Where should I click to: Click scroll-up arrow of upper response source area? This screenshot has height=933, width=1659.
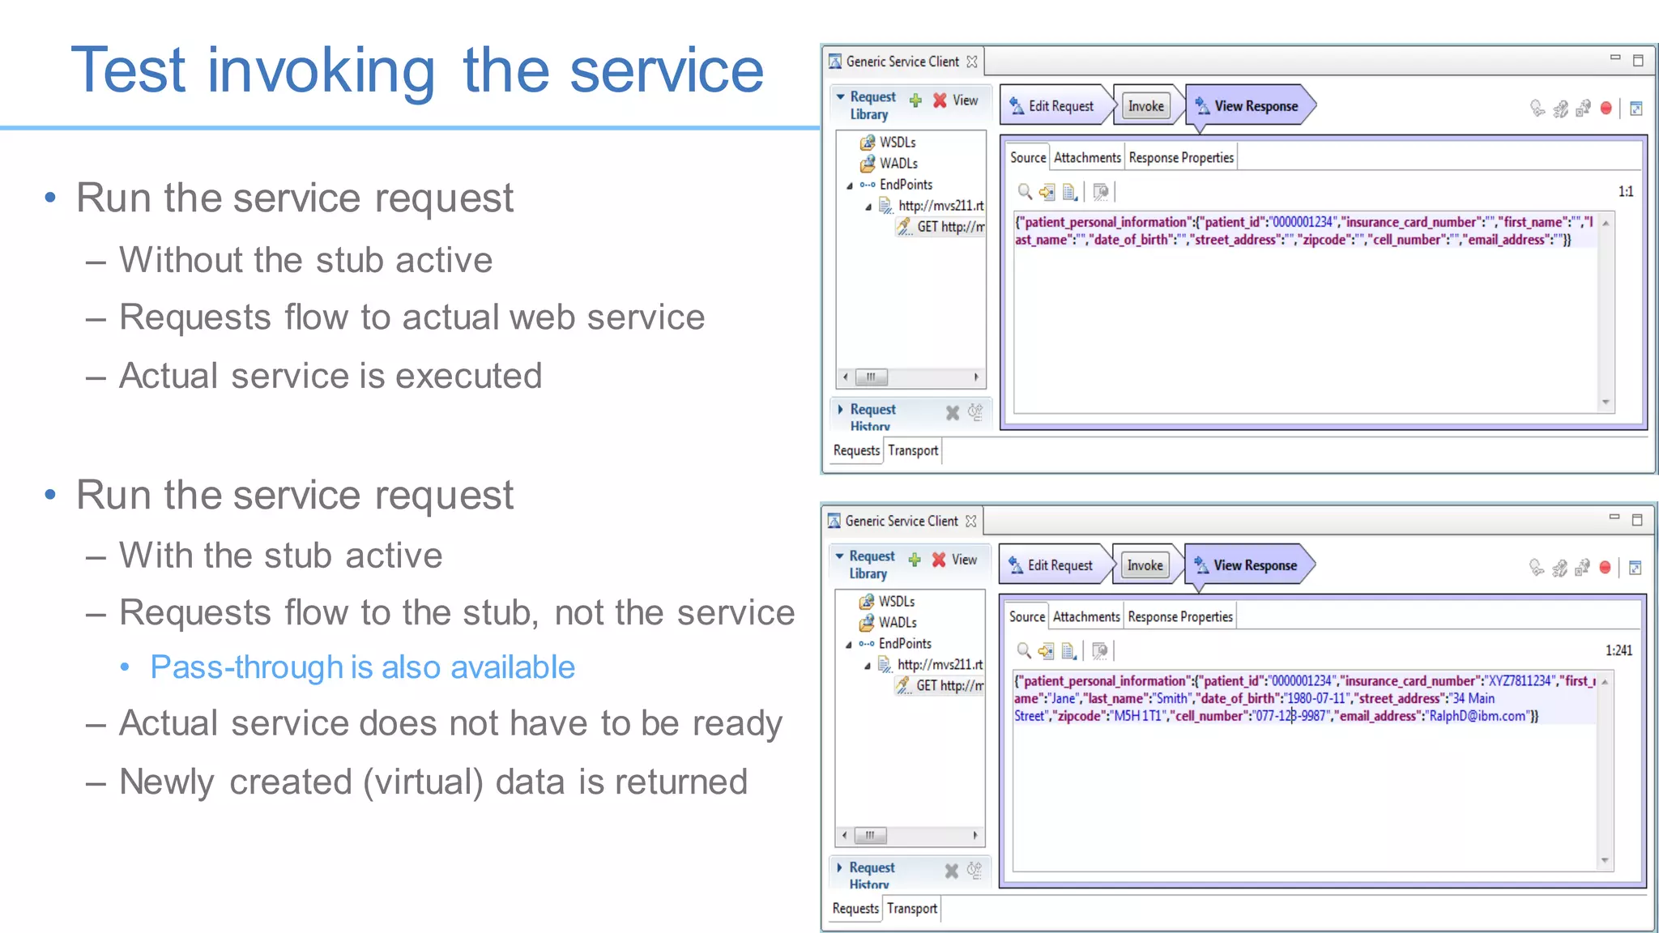pos(1606,223)
